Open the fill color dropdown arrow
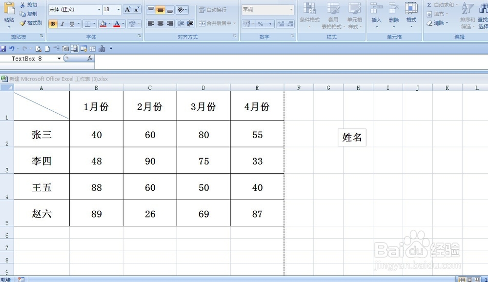The height and width of the screenshot is (282, 488). (109, 23)
